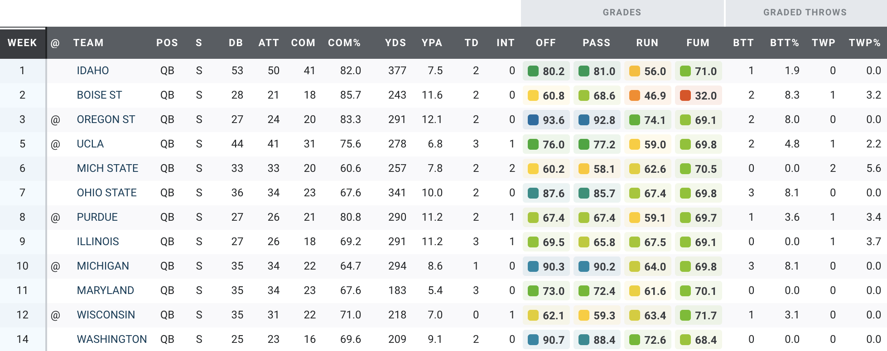Click blue swatch beside 93.6 offense grade
This screenshot has height=351, width=887.
533,120
